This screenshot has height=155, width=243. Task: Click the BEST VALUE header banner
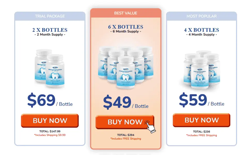[126, 13]
